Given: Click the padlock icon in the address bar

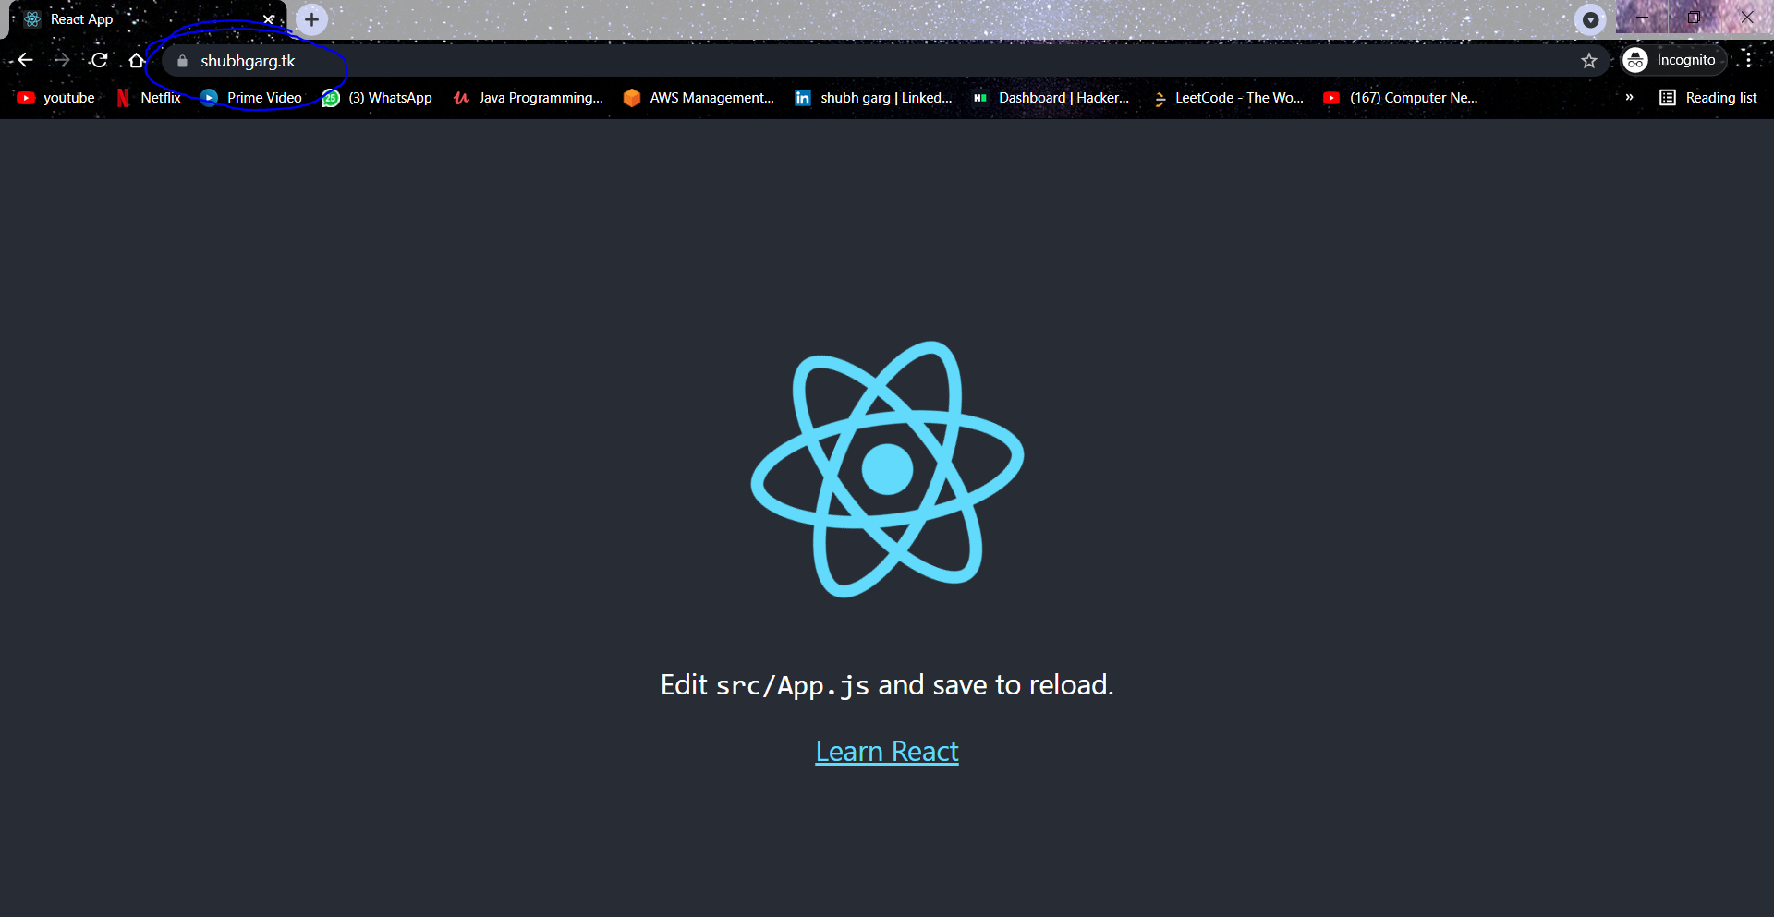Looking at the screenshot, I should [x=181, y=61].
